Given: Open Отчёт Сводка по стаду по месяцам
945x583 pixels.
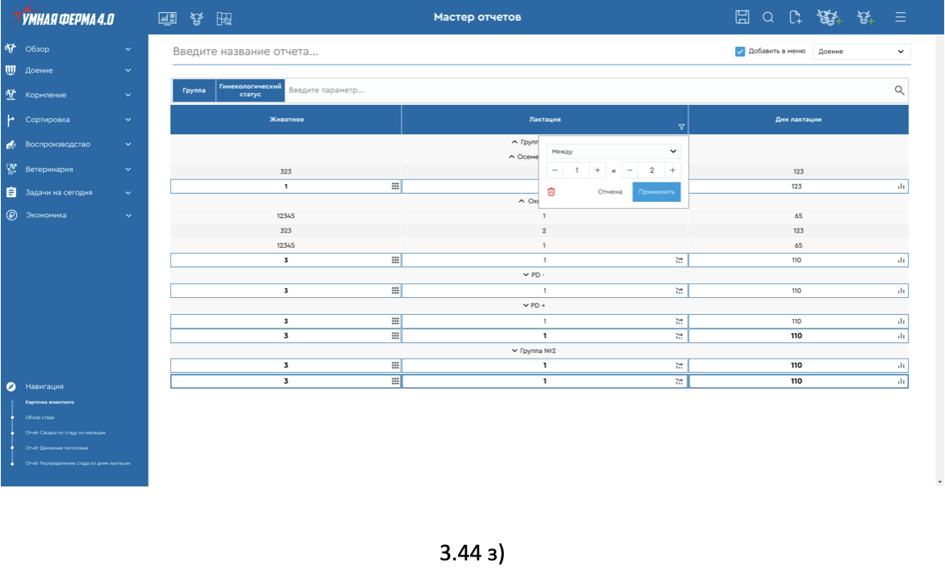Looking at the screenshot, I should tap(65, 433).
